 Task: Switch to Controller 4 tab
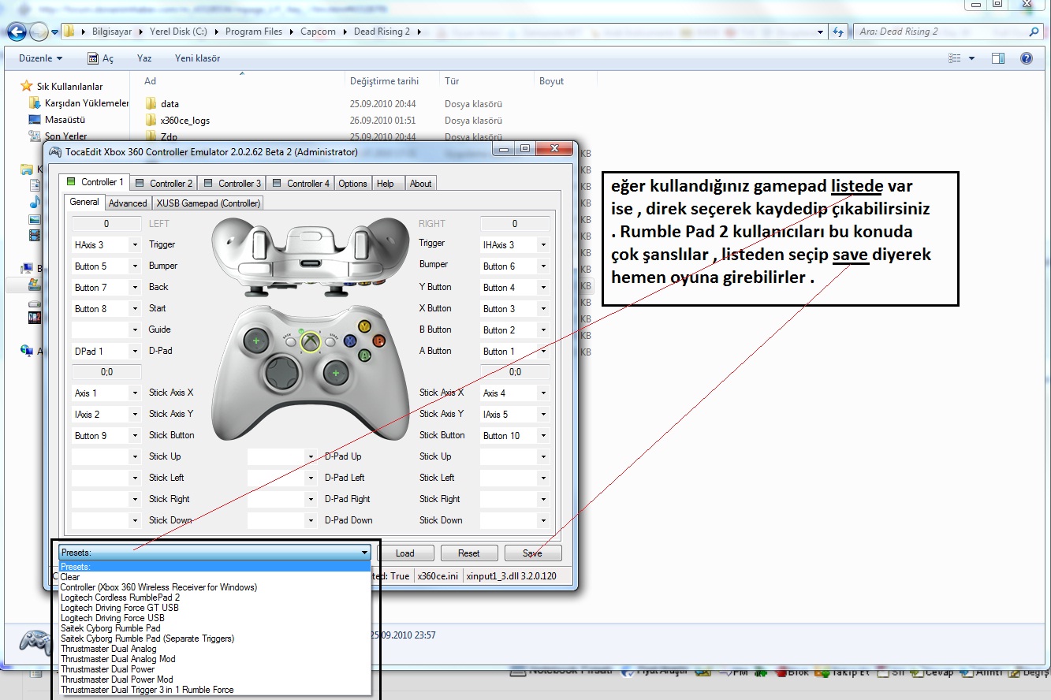[300, 184]
